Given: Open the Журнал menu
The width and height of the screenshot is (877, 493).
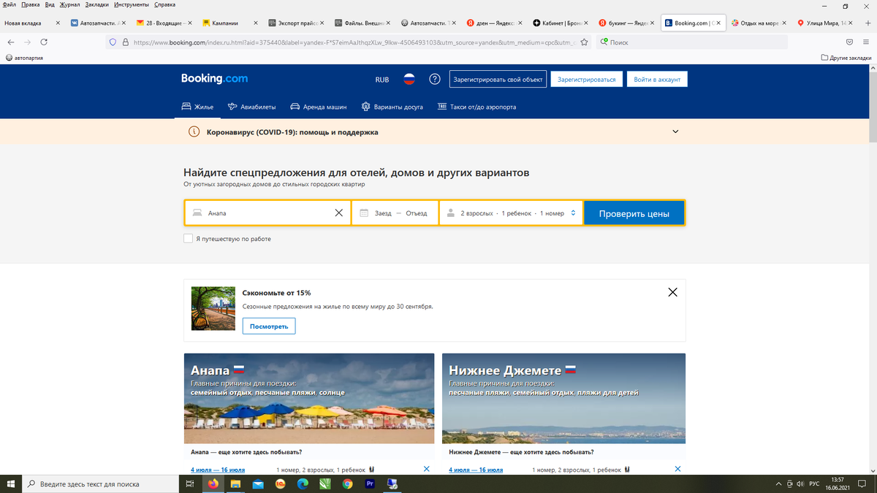Looking at the screenshot, I should [x=69, y=4].
